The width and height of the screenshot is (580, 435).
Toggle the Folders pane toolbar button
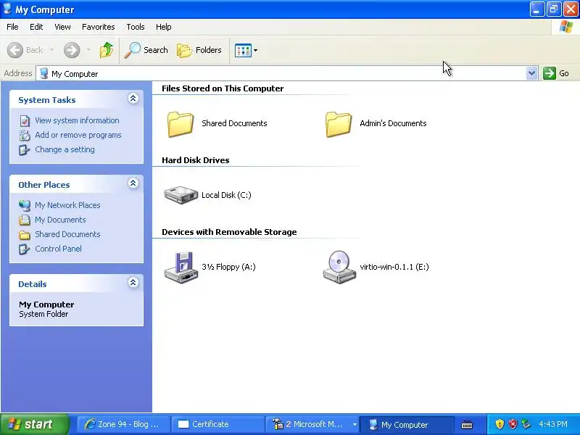[199, 50]
